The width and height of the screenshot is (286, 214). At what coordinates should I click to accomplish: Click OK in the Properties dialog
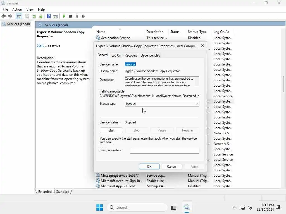pos(149,167)
